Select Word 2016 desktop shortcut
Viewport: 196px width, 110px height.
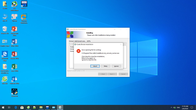14,43
